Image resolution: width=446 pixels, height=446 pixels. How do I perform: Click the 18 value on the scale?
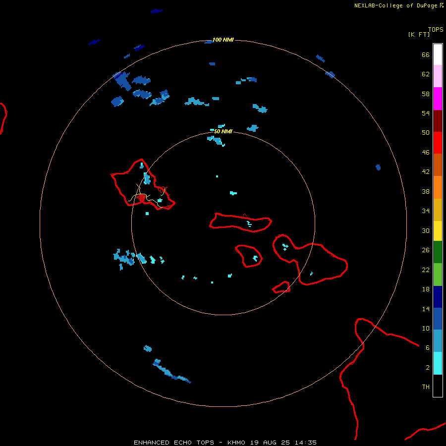click(426, 289)
